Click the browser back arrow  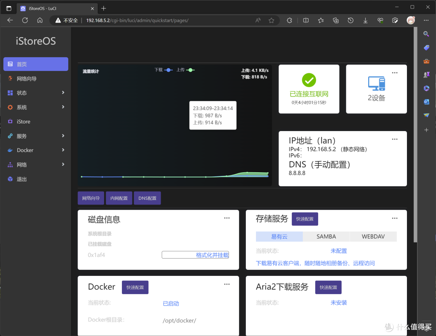[x=10, y=20]
